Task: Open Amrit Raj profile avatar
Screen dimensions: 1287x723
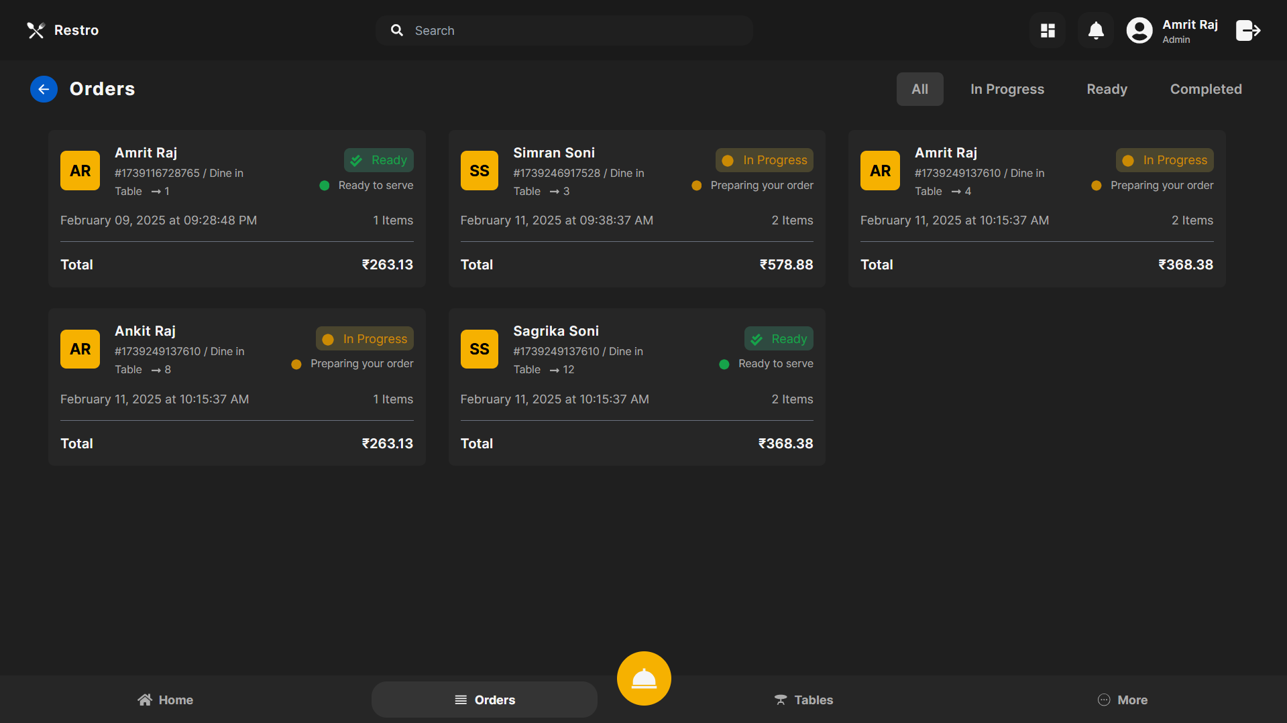Action: [x=1139, y=30]
